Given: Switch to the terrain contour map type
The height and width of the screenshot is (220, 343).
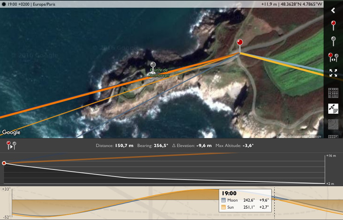Looking at the screenshot, I should pos(333,124).
